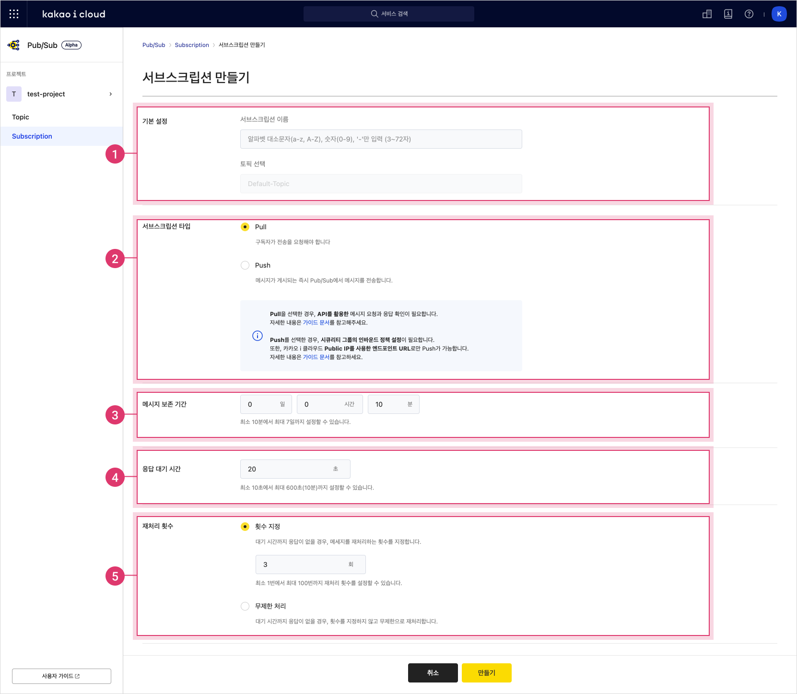Click the breadcrumb text 서브스크립션 만들기
The image size is (797, 694).
point(242,45)
